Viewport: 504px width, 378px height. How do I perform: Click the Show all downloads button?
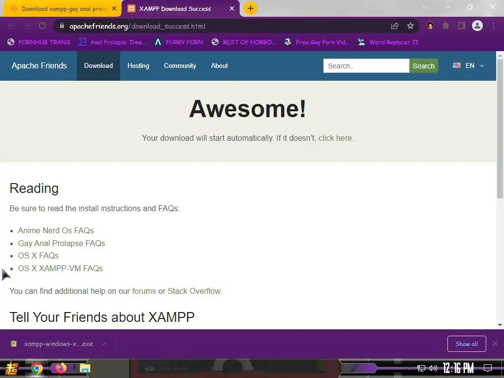pyautogui.click(x=467, y=344)
